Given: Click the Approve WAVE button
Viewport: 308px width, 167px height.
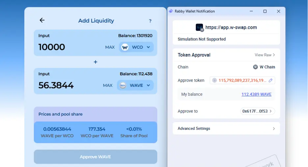Looking at the screenshot, I should point(95,157).
